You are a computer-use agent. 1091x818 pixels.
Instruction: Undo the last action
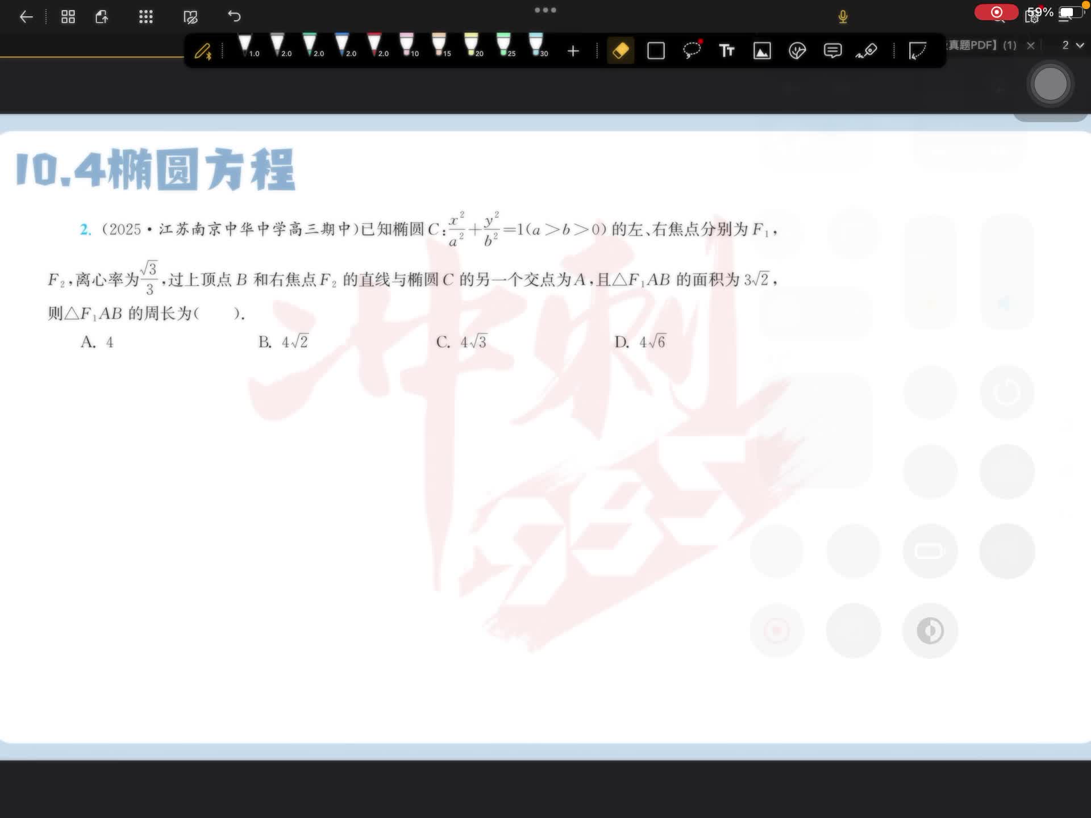pos(234,16)
